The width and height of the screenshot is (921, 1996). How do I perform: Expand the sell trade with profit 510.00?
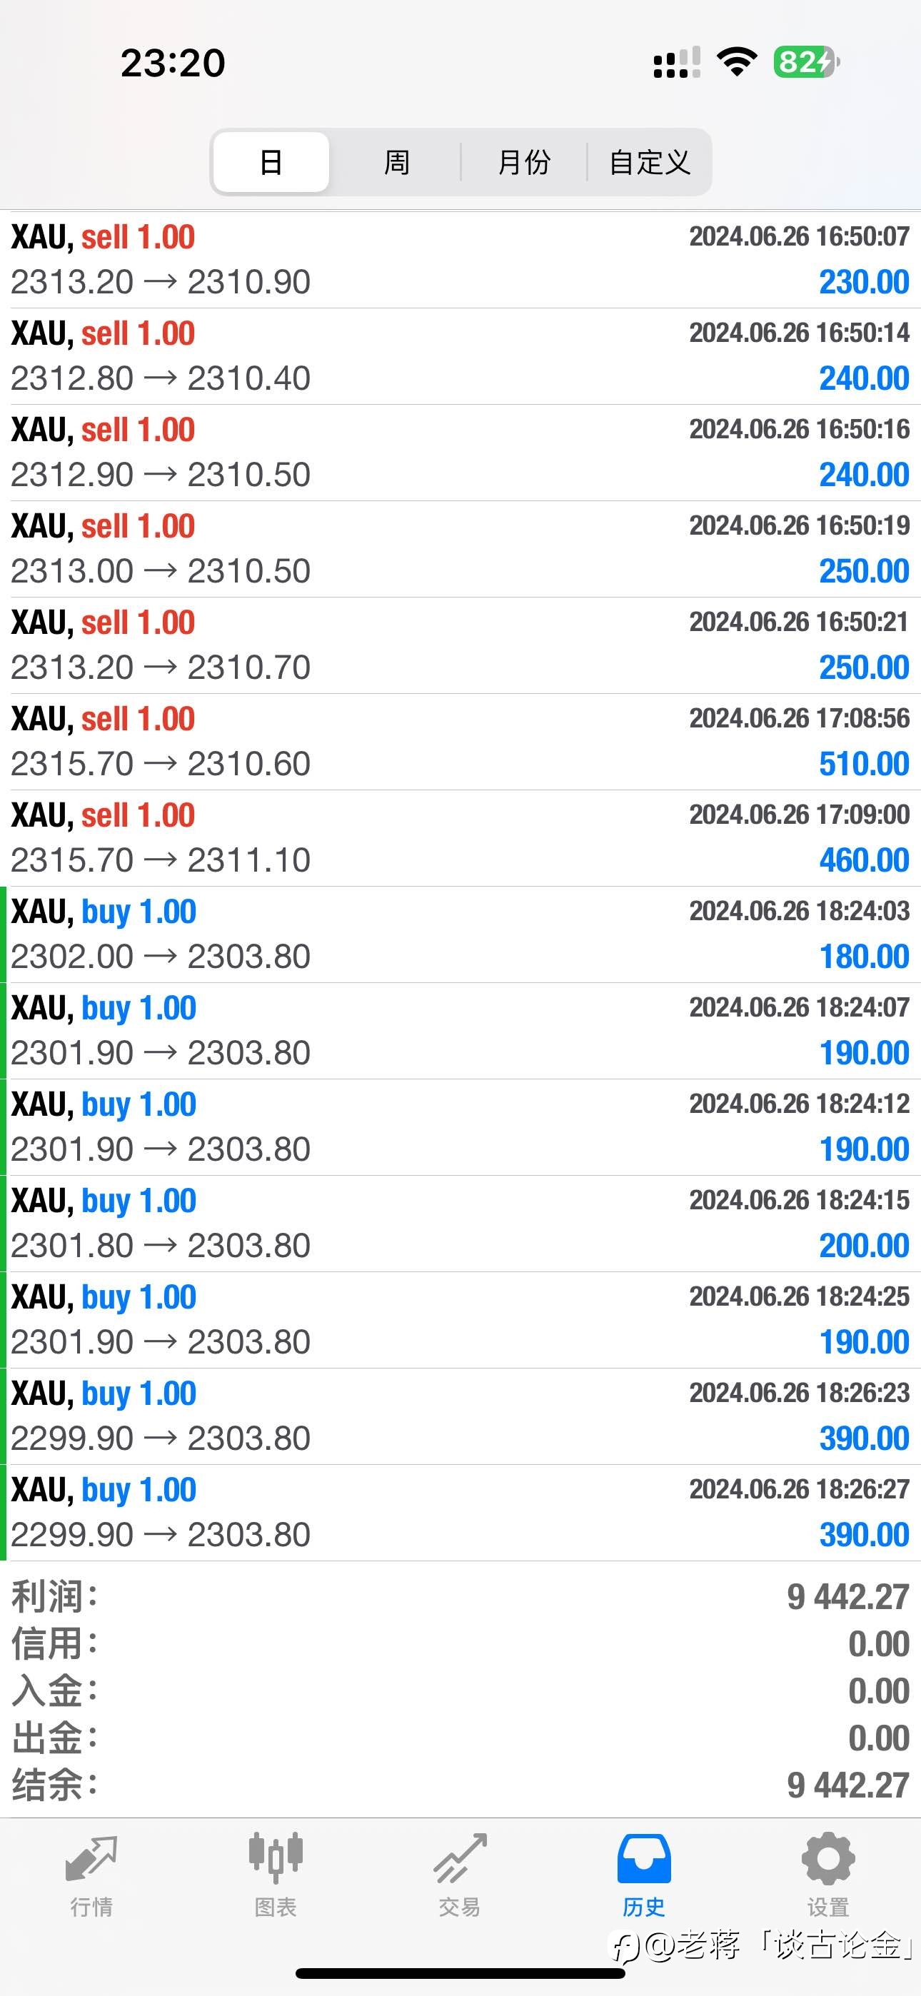point(460,742)
